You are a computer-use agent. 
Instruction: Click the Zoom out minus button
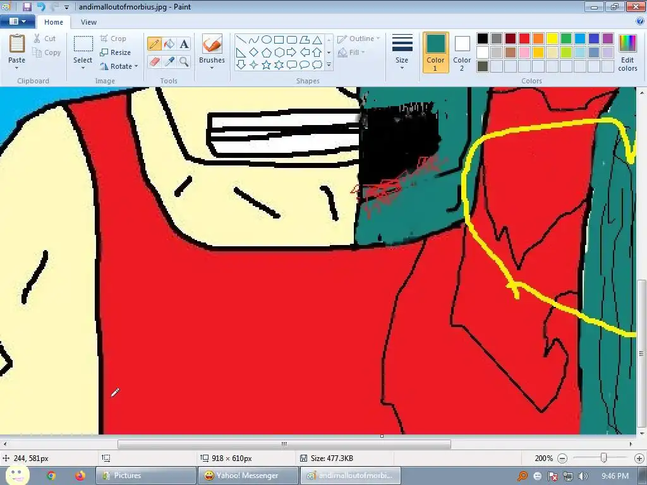click(562, 458)
